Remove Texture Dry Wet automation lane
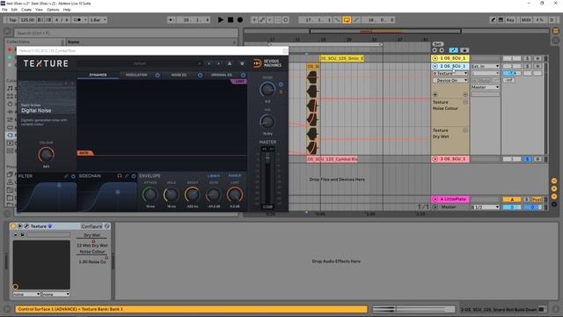 point(465,130)
